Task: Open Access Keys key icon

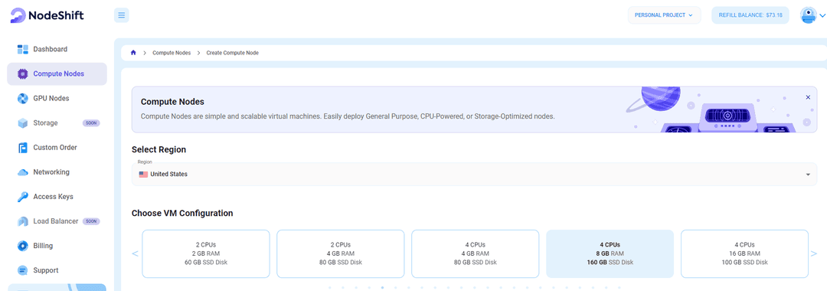Action: pyautogui.click(x=23, y=197)
